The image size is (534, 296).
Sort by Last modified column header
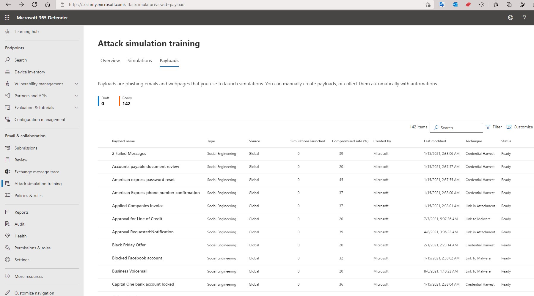(x=435, y=141)
